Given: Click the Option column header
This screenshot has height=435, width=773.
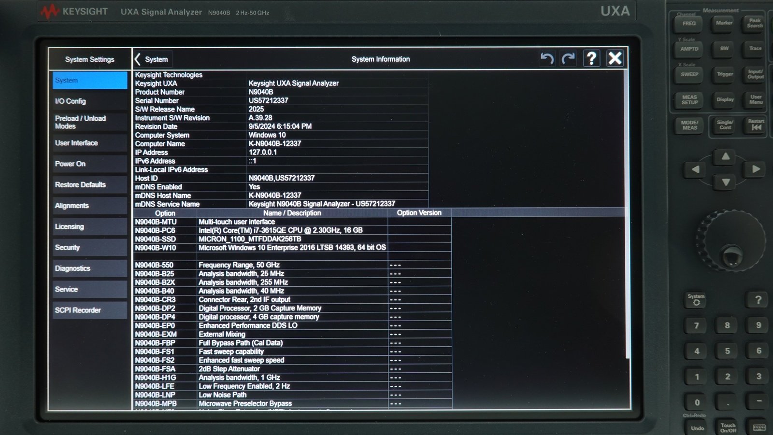Looking at the screenshot, I should point(165,213).
